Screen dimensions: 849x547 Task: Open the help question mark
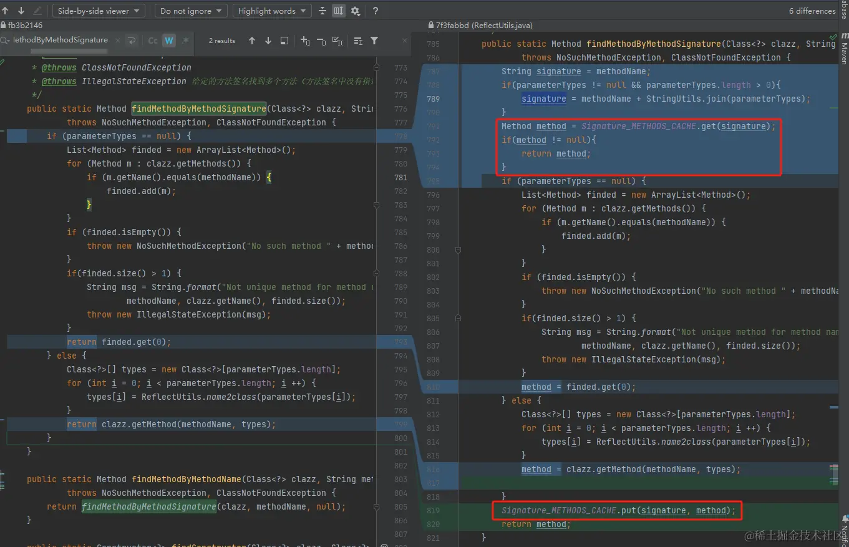[375, 11]
